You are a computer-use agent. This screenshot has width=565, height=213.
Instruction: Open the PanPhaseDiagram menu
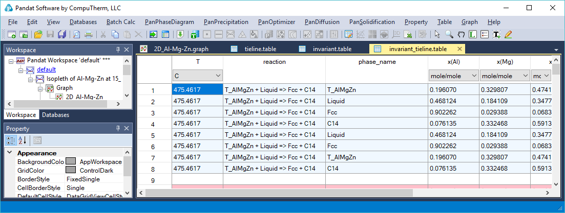tap(169, 22)
